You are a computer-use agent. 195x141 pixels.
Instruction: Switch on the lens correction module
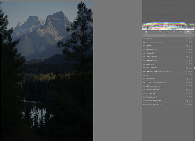(144, 93)
